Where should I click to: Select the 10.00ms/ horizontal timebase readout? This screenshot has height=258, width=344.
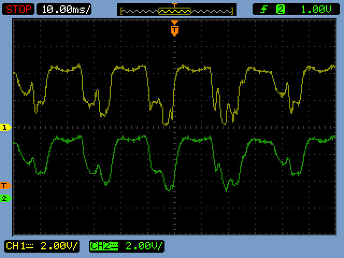64,9
